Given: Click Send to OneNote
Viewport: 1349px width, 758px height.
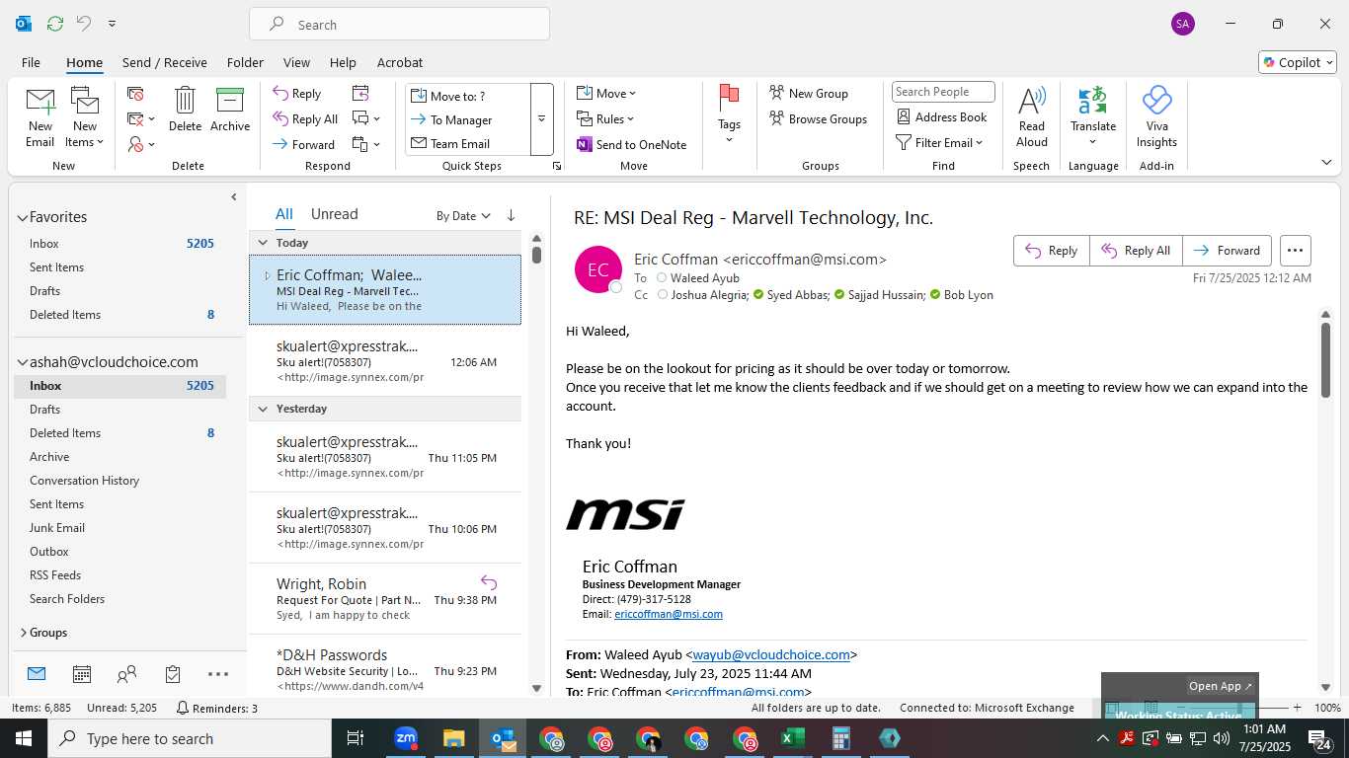Looking at the screenshot, I should 632,144.
